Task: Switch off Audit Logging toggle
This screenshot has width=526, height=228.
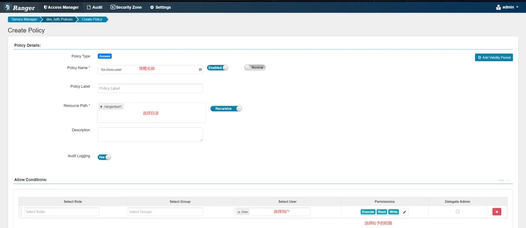Action: click(x=104, y=157)
